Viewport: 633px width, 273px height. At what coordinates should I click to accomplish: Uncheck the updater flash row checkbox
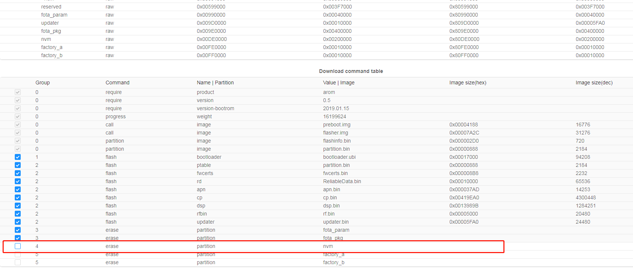[x=18, y=222]
